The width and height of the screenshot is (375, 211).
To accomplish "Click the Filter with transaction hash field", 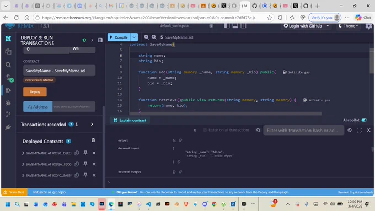I will (304, 131).
